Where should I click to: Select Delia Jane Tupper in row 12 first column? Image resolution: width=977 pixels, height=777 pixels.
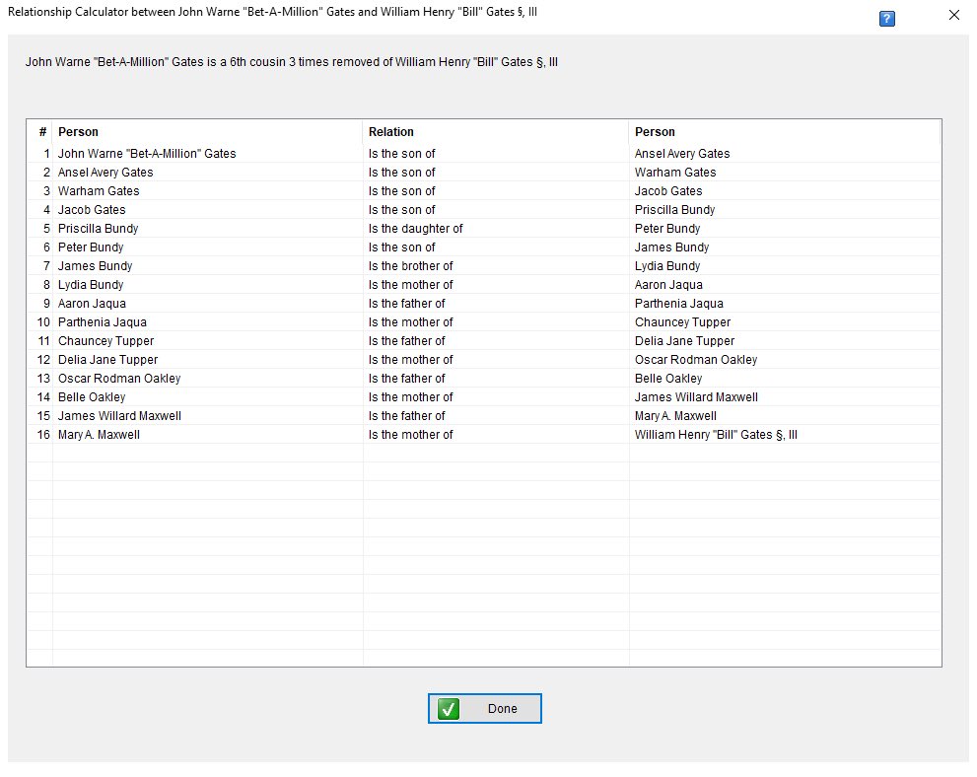coord(107,360)
